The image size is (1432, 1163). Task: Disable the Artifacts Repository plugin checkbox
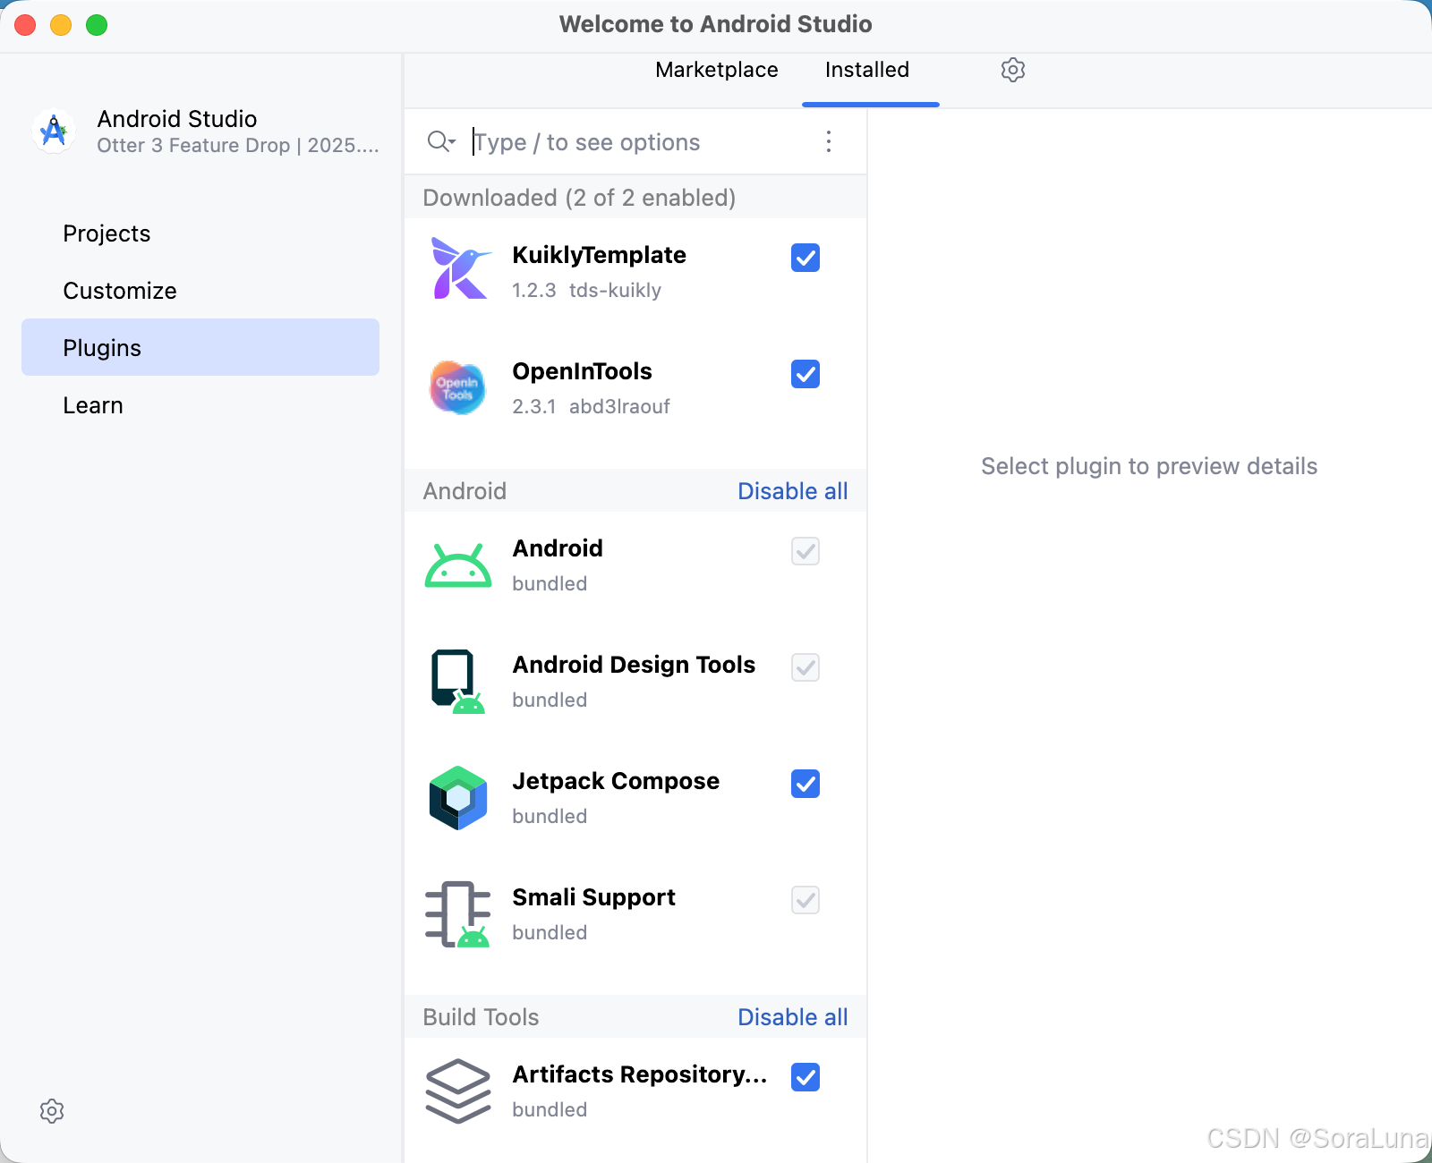(x=805, y=1077)
